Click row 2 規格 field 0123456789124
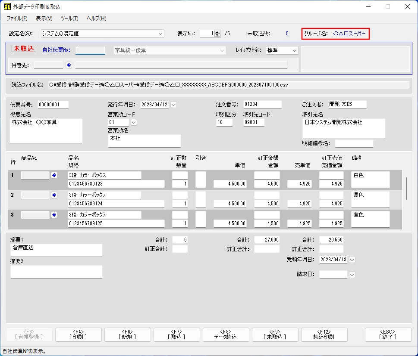The image size is (418, 356). point(116,204)
